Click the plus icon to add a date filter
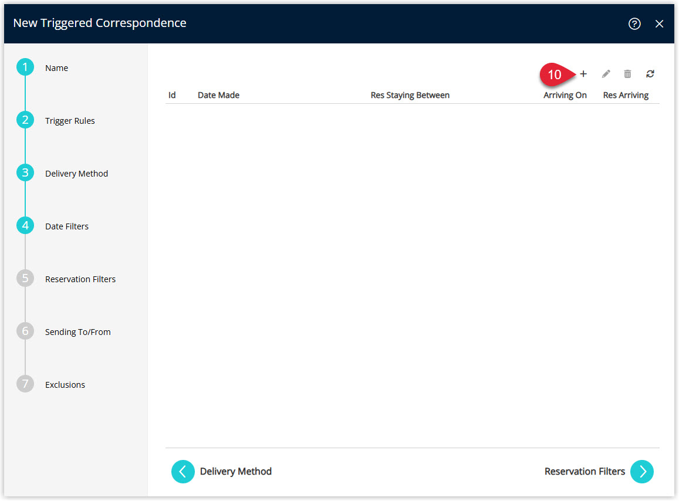The image size is (679, 501). [583, 74]
